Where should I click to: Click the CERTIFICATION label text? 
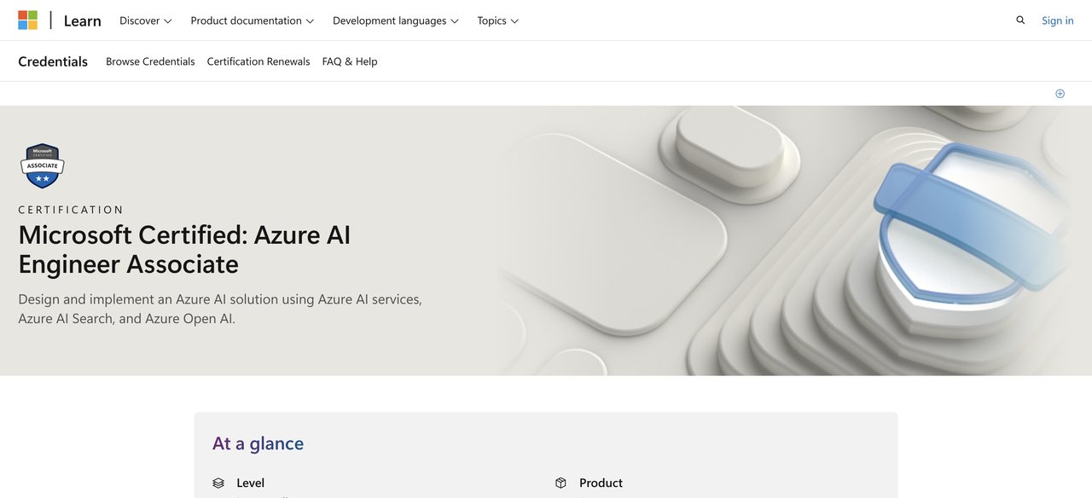click(x=71, y=210)
